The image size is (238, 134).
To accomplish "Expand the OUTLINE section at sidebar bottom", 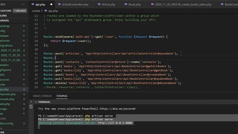I will coord(14,133).
